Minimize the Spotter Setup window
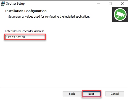 point(99,4)
